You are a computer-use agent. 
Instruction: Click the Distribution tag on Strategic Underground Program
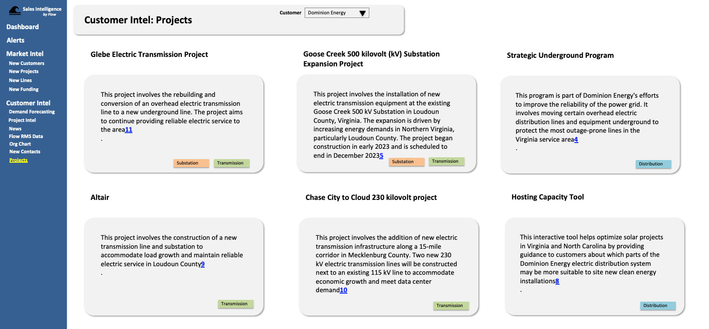tap(653, 164)
